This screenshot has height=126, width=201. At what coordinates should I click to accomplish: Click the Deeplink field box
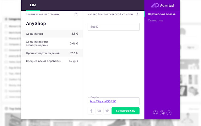click(114, 101)
